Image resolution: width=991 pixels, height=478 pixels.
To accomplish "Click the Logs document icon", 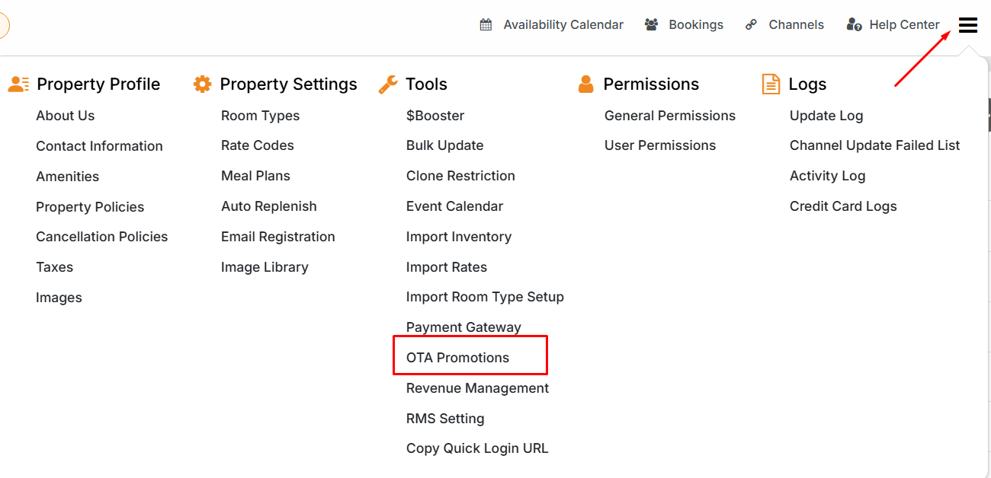I will 771,84.
